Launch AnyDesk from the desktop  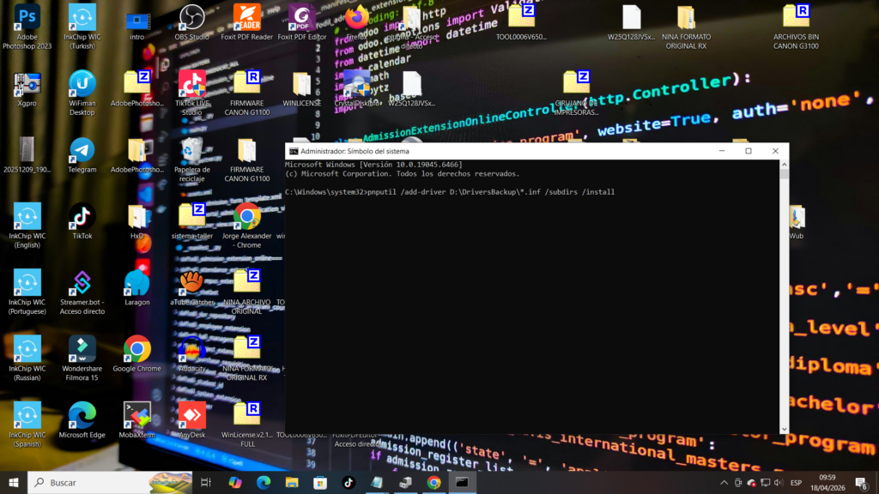[191, 416]
